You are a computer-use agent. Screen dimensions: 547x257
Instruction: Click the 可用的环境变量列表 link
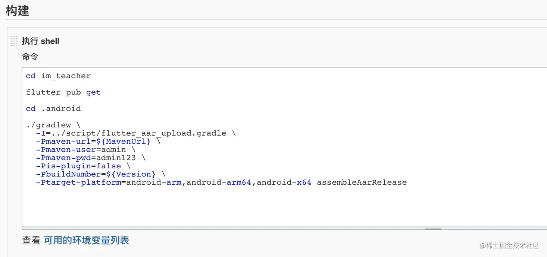tap(86, 240)
